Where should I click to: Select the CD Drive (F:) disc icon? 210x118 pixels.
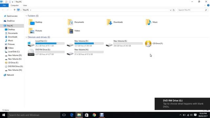(x=148, y=44)
